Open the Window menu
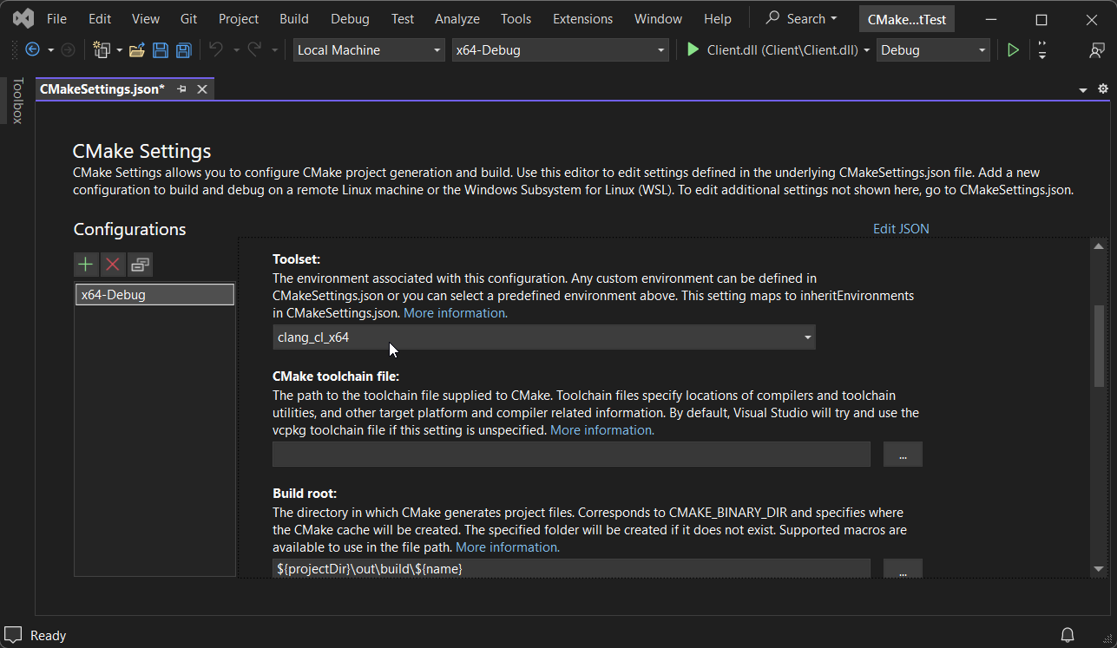The image size is (1117, 648). [660, 18]
